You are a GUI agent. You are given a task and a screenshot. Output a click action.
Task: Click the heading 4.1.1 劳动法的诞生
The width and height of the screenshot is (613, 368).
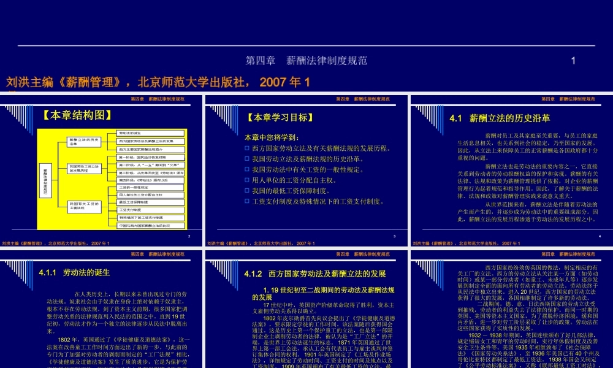coord(74,272)
